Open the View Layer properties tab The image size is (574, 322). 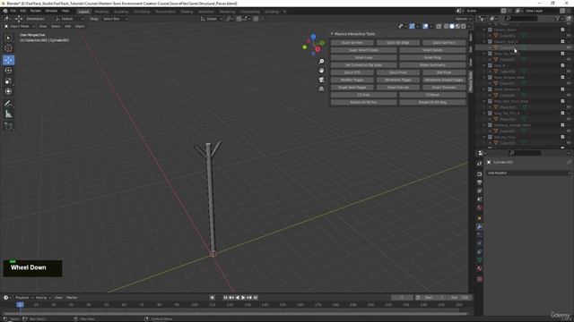(479, 191)
